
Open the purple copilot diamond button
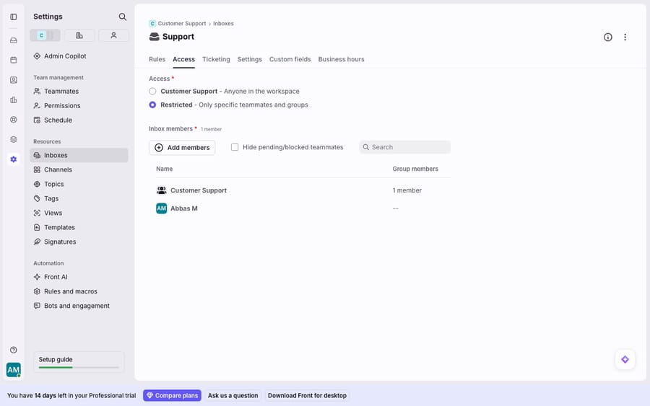click(625, 360)
